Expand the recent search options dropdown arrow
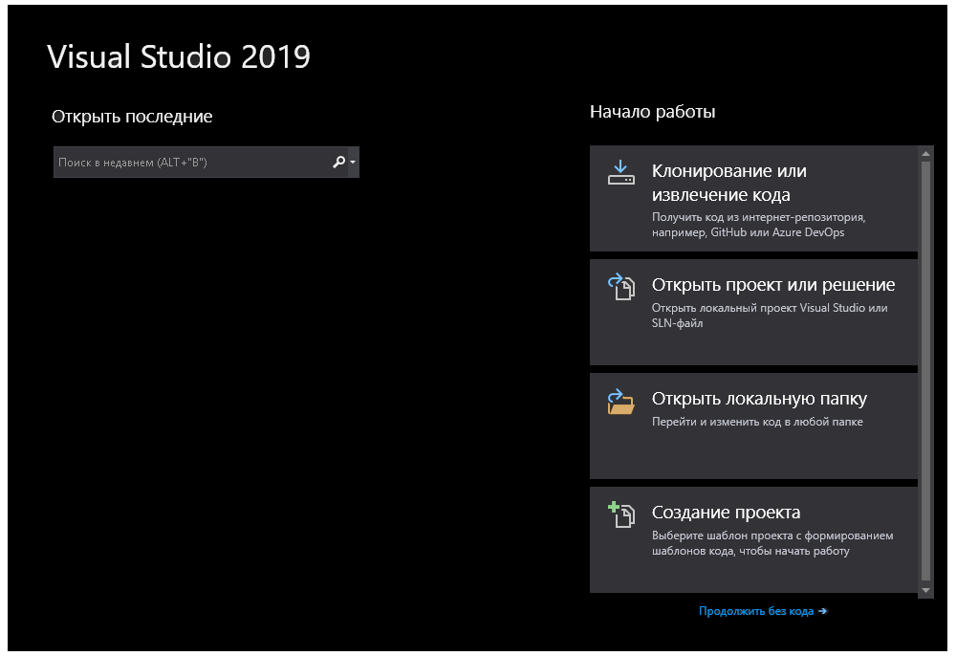 353,163
